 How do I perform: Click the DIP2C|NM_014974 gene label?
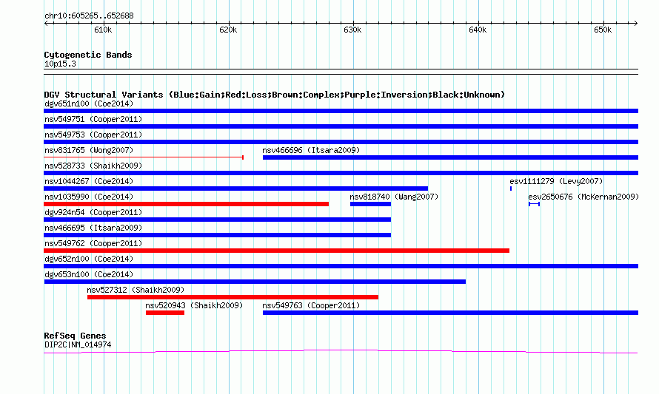click(78, 345)
